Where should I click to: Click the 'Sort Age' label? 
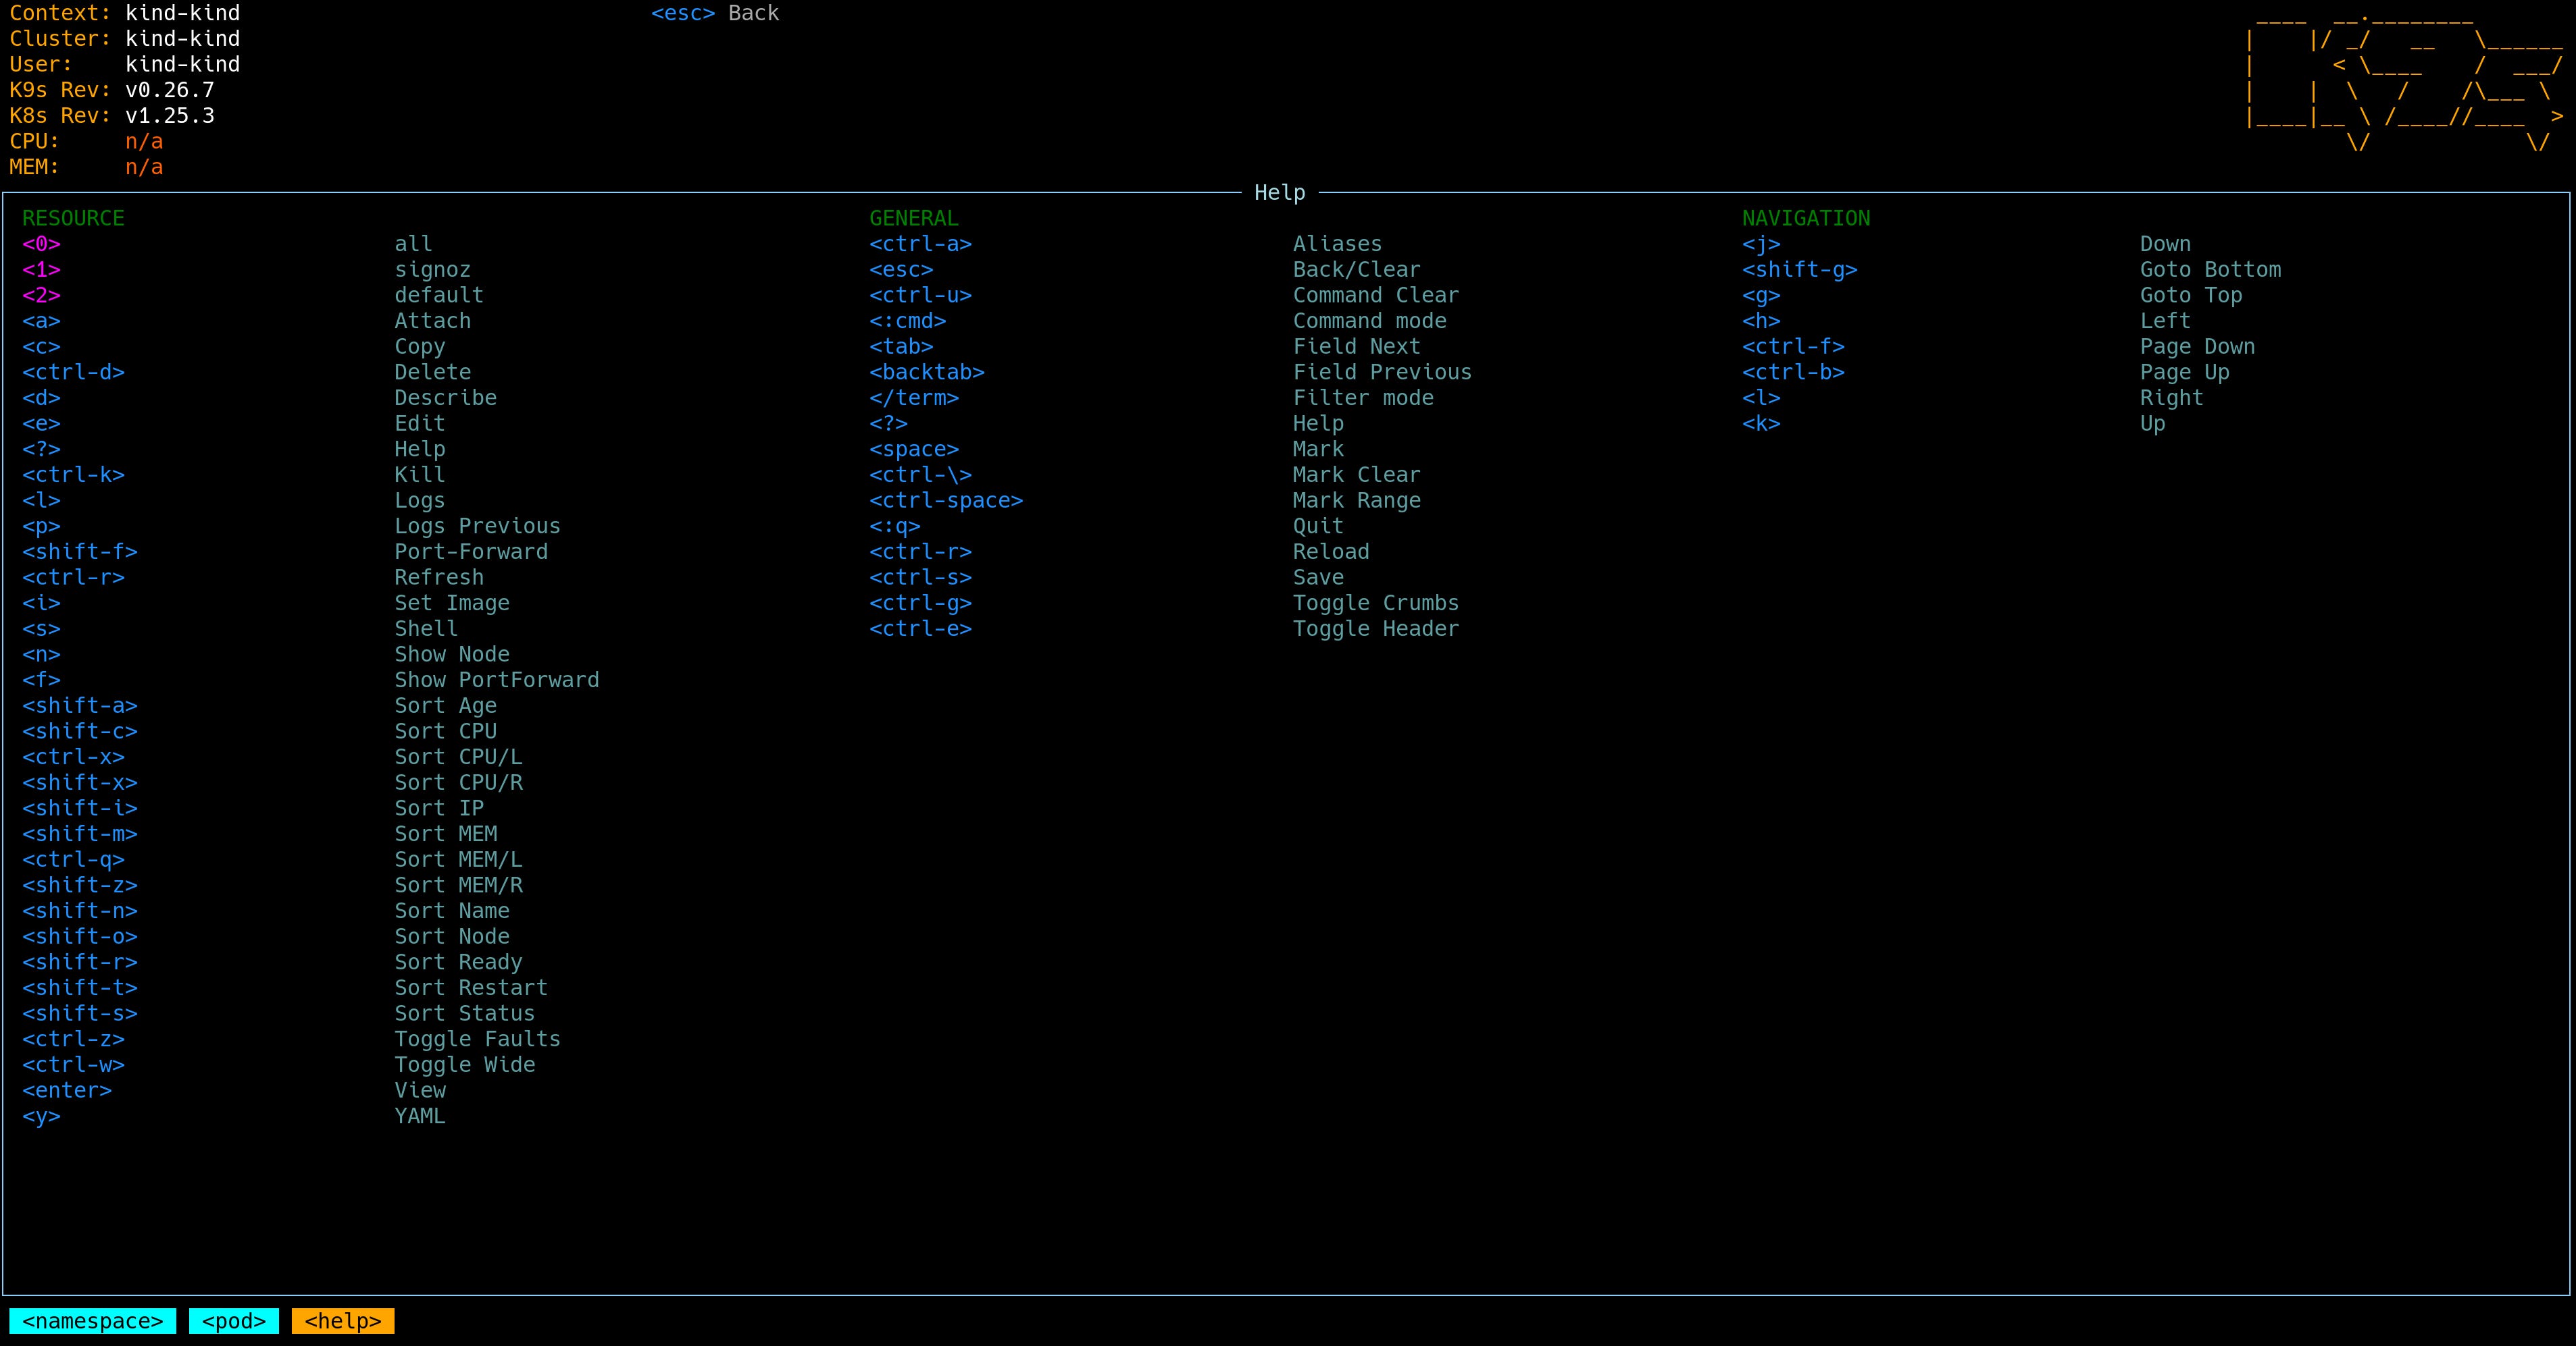tap(445, 705)
